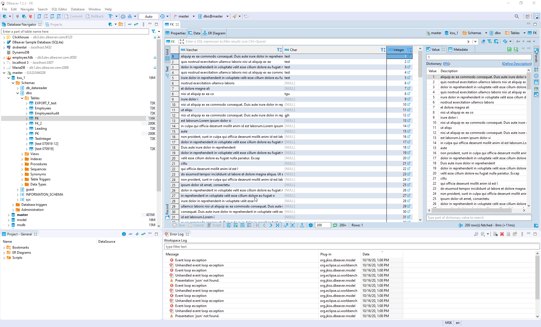
Task: Click the Disconnect red plug icon
Action: click(x=30, y=16)
